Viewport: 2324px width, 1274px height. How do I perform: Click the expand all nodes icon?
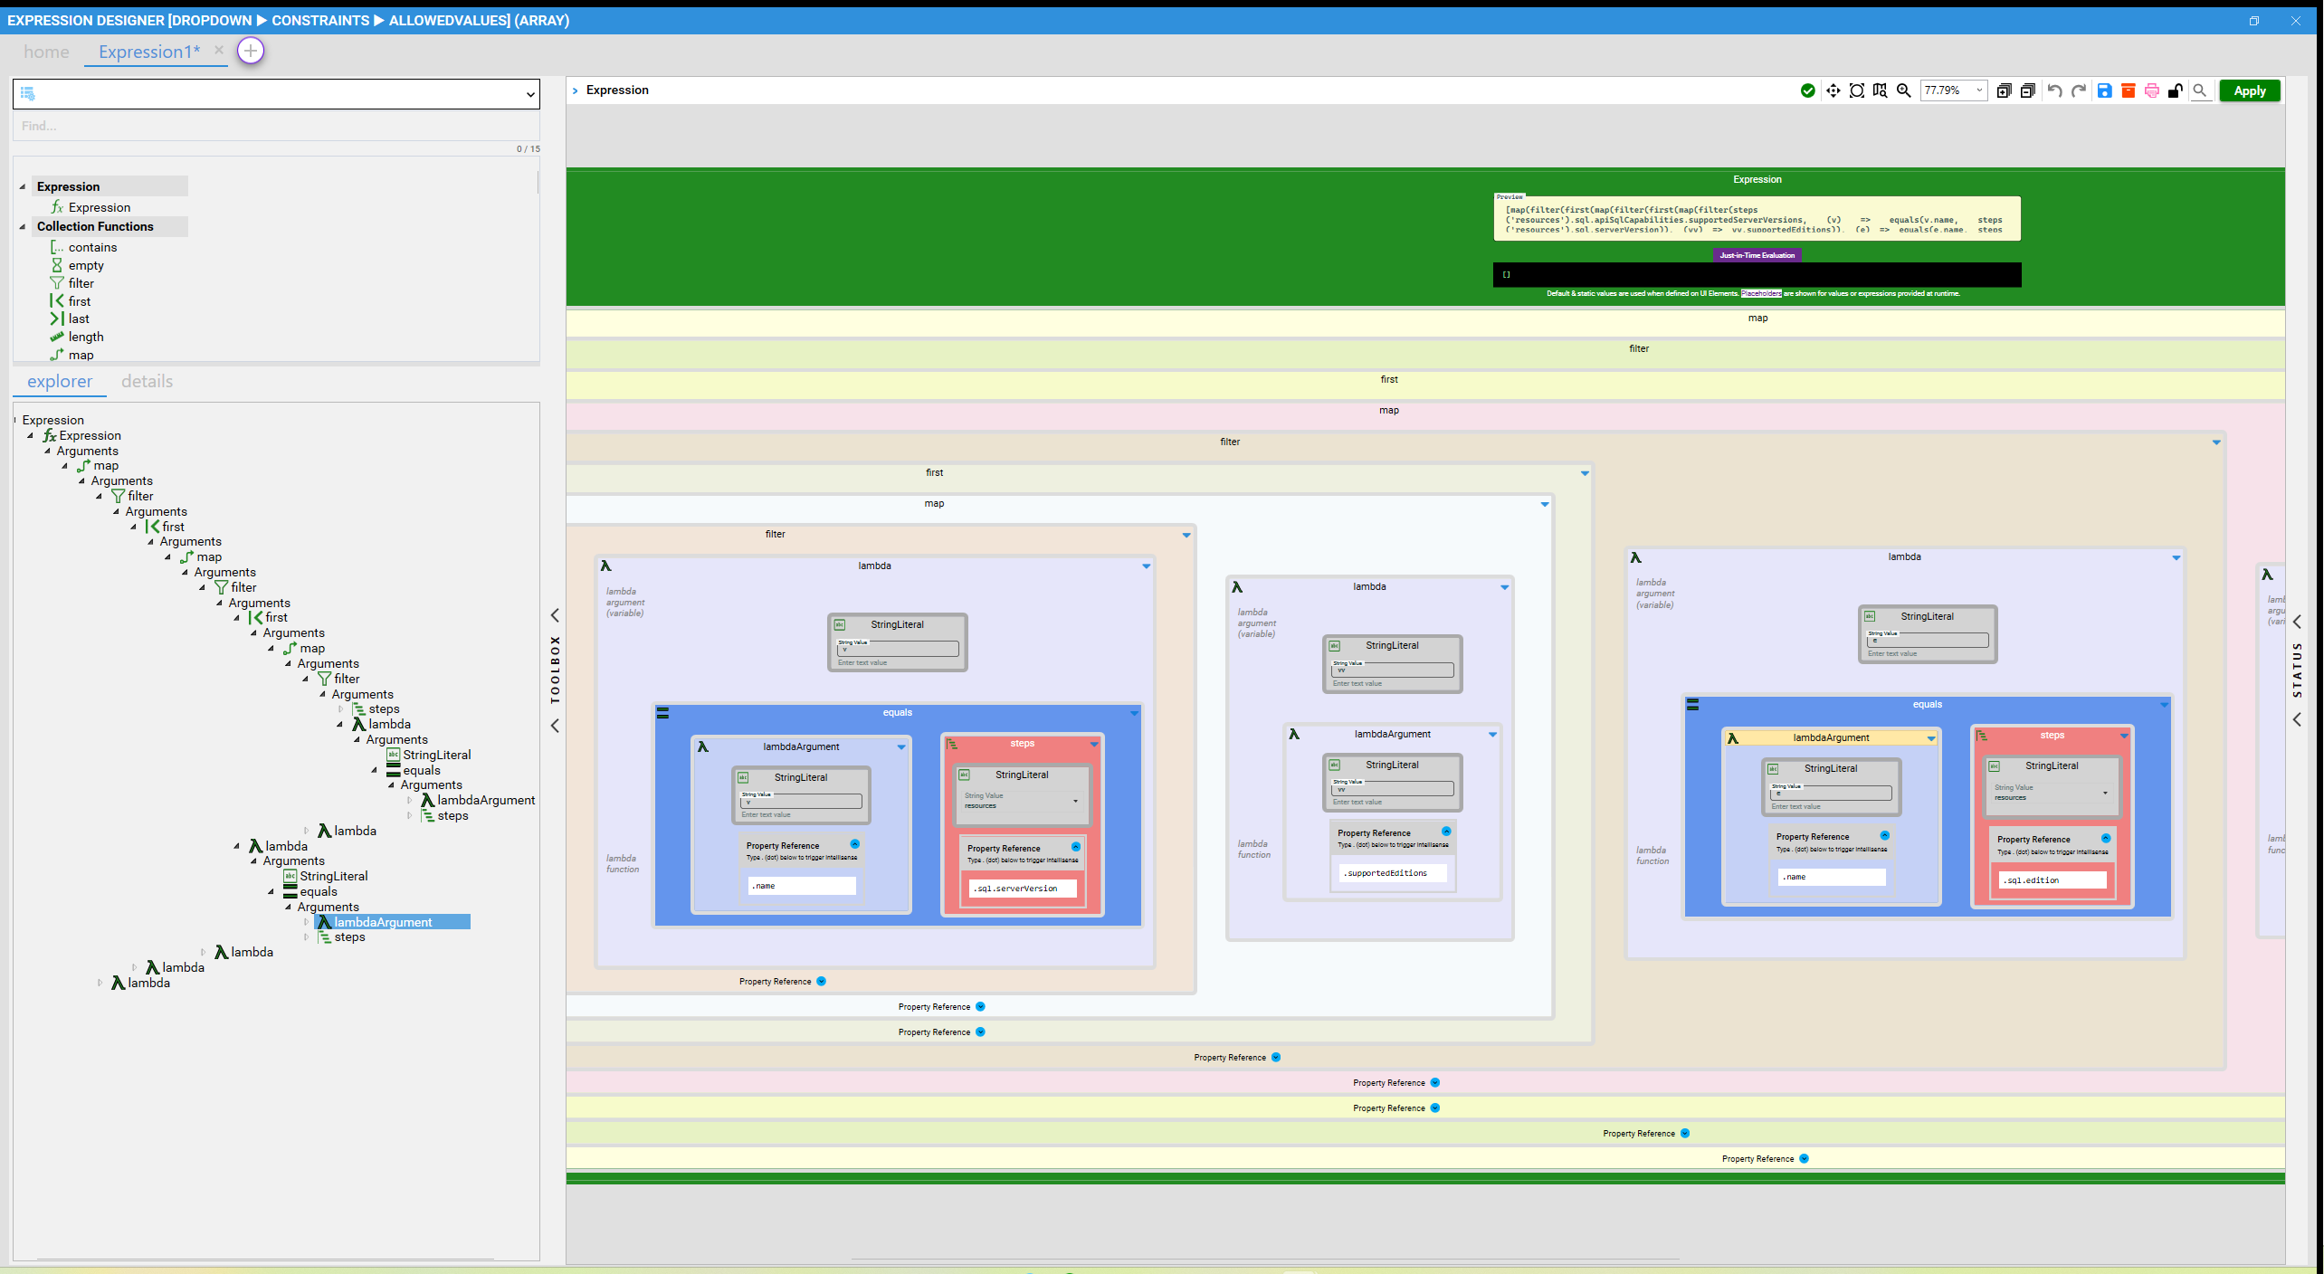2005,90
